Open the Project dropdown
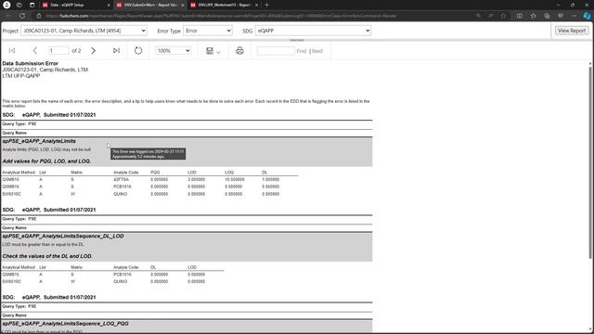Screen dimensions: 594x334 [84, 31]
